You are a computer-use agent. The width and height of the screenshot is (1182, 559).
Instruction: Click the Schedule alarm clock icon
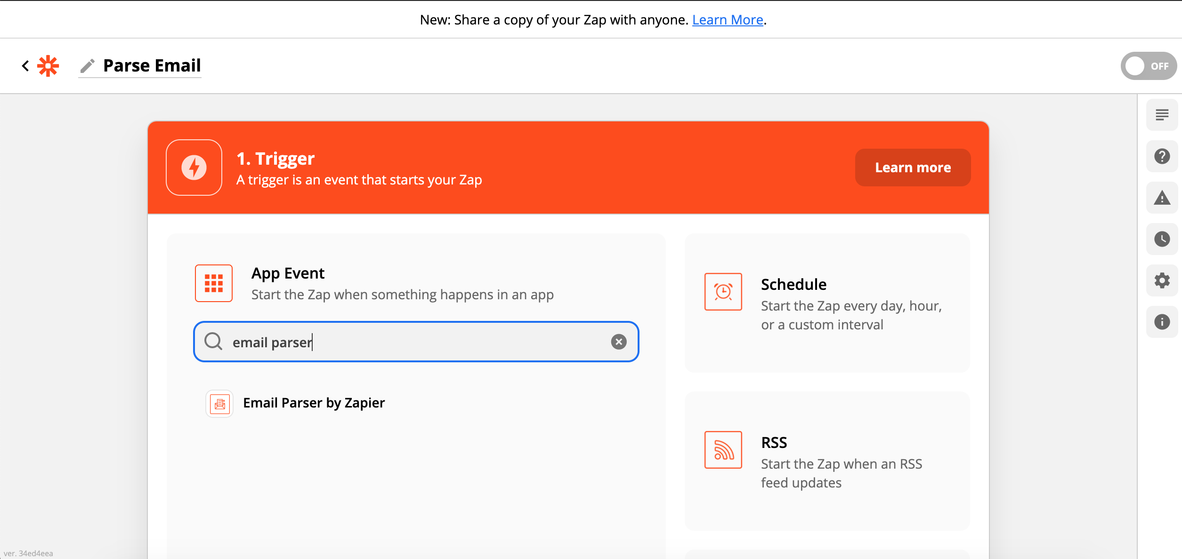723,292
